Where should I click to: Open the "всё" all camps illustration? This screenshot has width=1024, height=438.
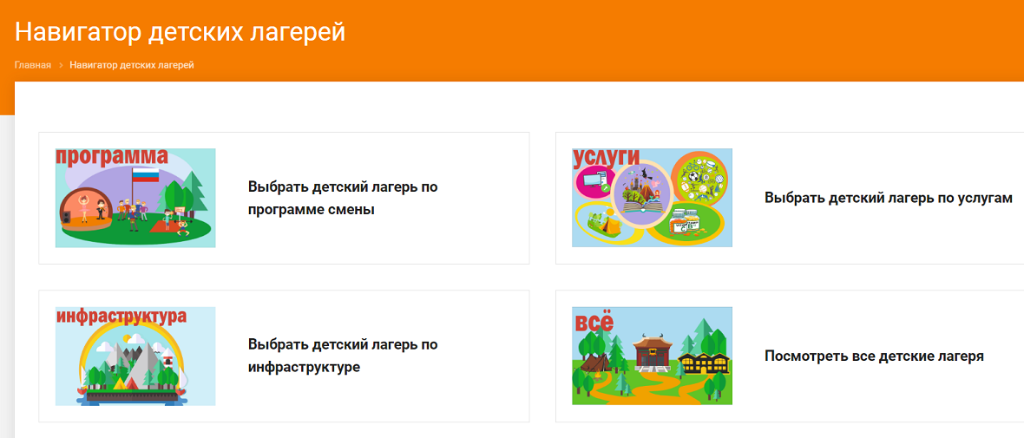pyautogui.click(x=652, y=356)
